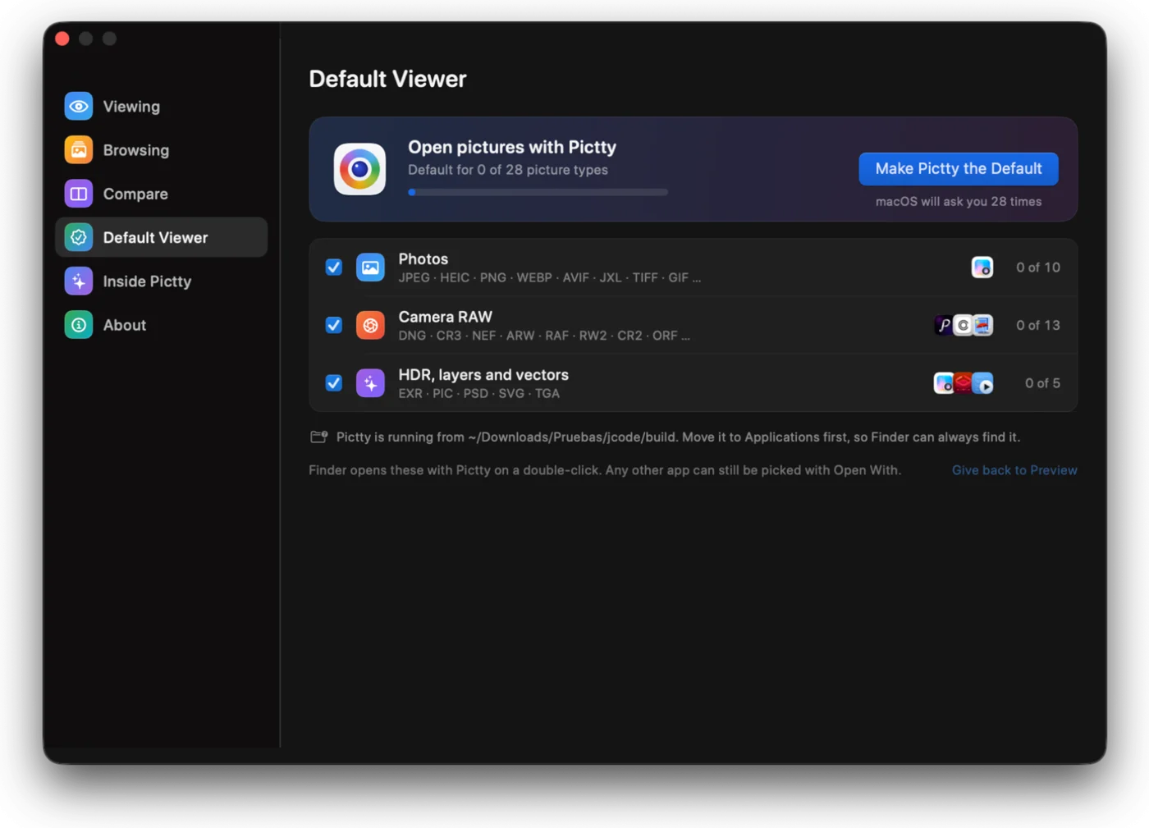Image resolution: width=1149 pixels, height=828 pixels.
Task: Click the red umbrella app icon in Camera RAW row
Action: (x=983, y=325)
